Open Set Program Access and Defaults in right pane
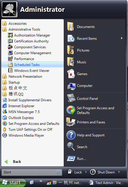Screen dimensions: 128x187 pos(95,110)
